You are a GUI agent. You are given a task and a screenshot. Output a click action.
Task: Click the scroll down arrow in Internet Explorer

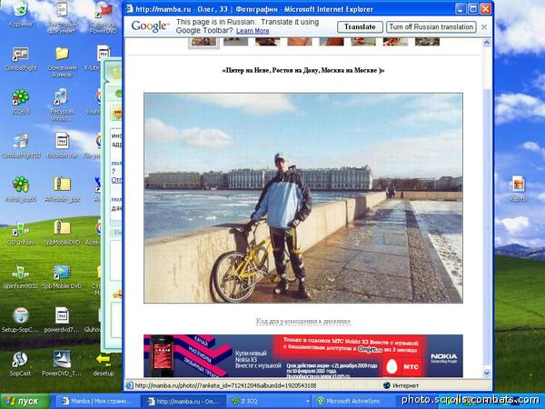coord(487,374)
